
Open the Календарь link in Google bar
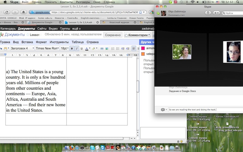(x=8, y=29)
